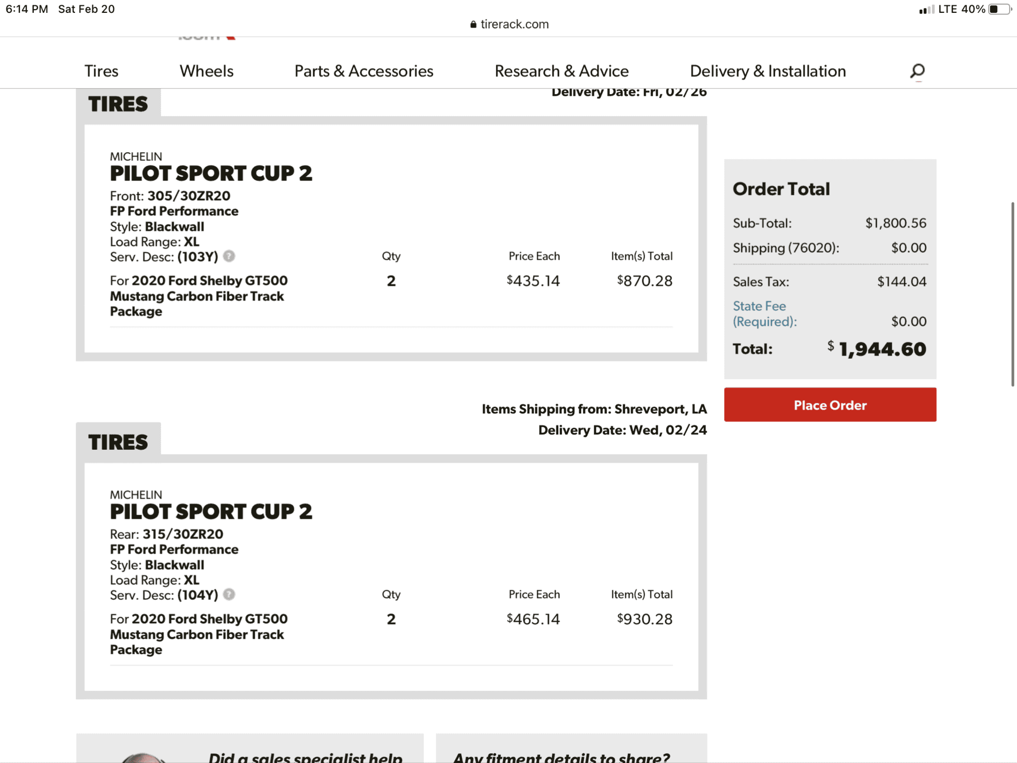The height and width of the screenshot is (763, 1017).
Task: Open the State Fee (Required) link
Action: coord(765,314)
